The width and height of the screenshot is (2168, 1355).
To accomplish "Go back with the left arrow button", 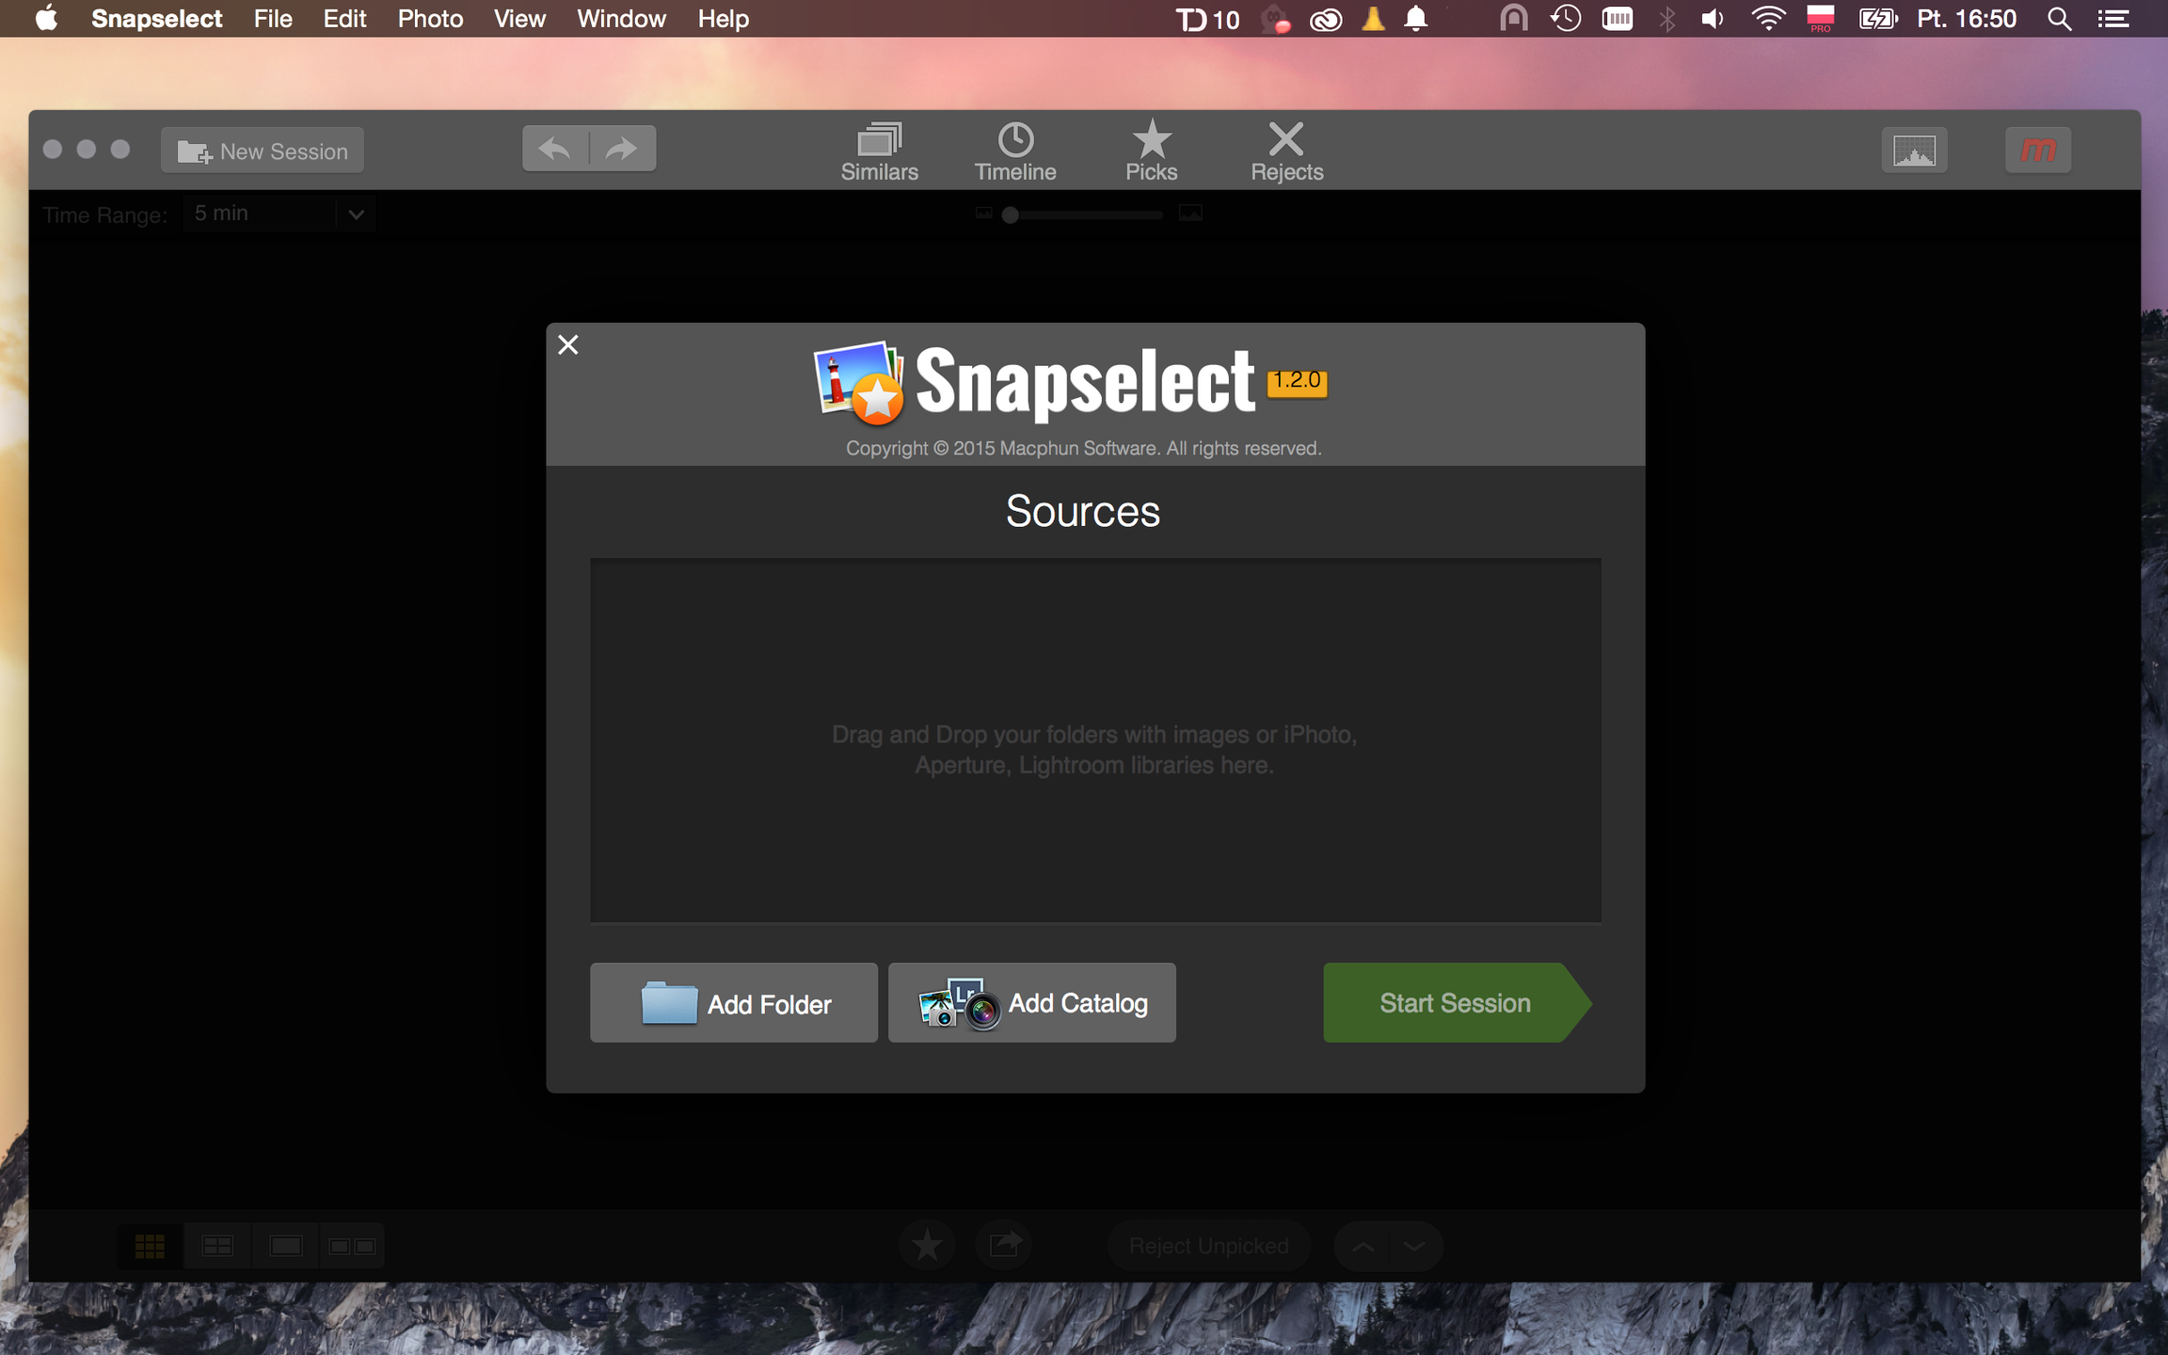I will pyautogui.click(x=555, y=149).
